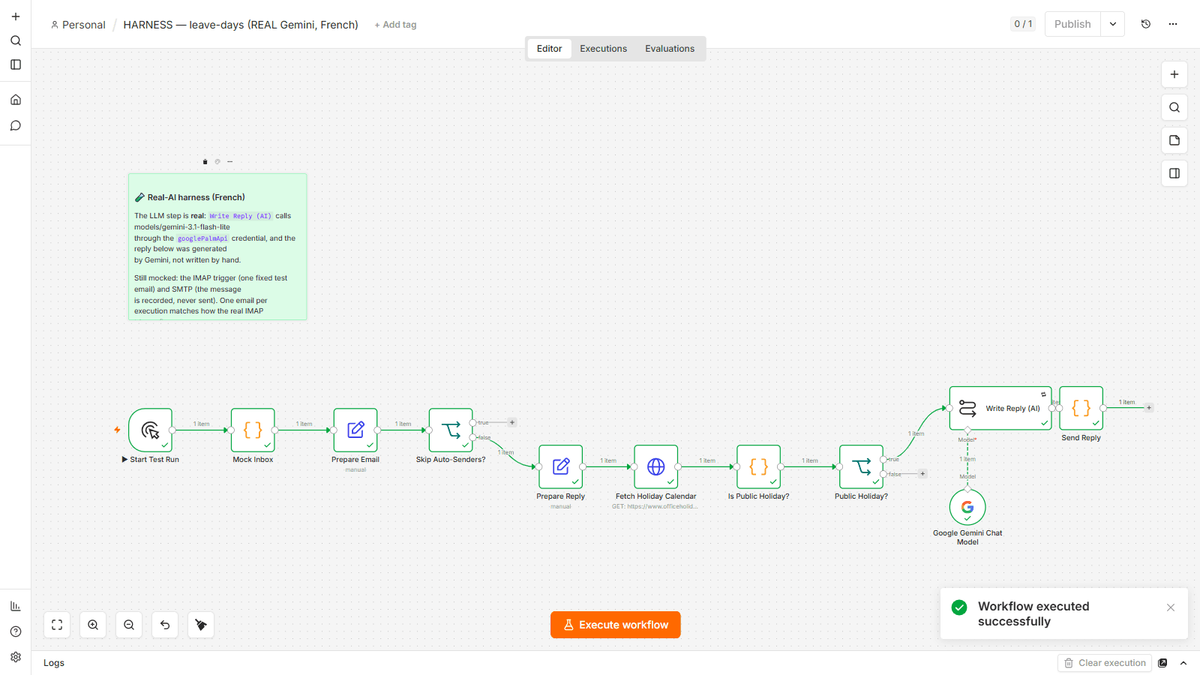Open the Personal project breadcrumb
The width and height of the screenshot is (1200, 675).
(78, 25)
